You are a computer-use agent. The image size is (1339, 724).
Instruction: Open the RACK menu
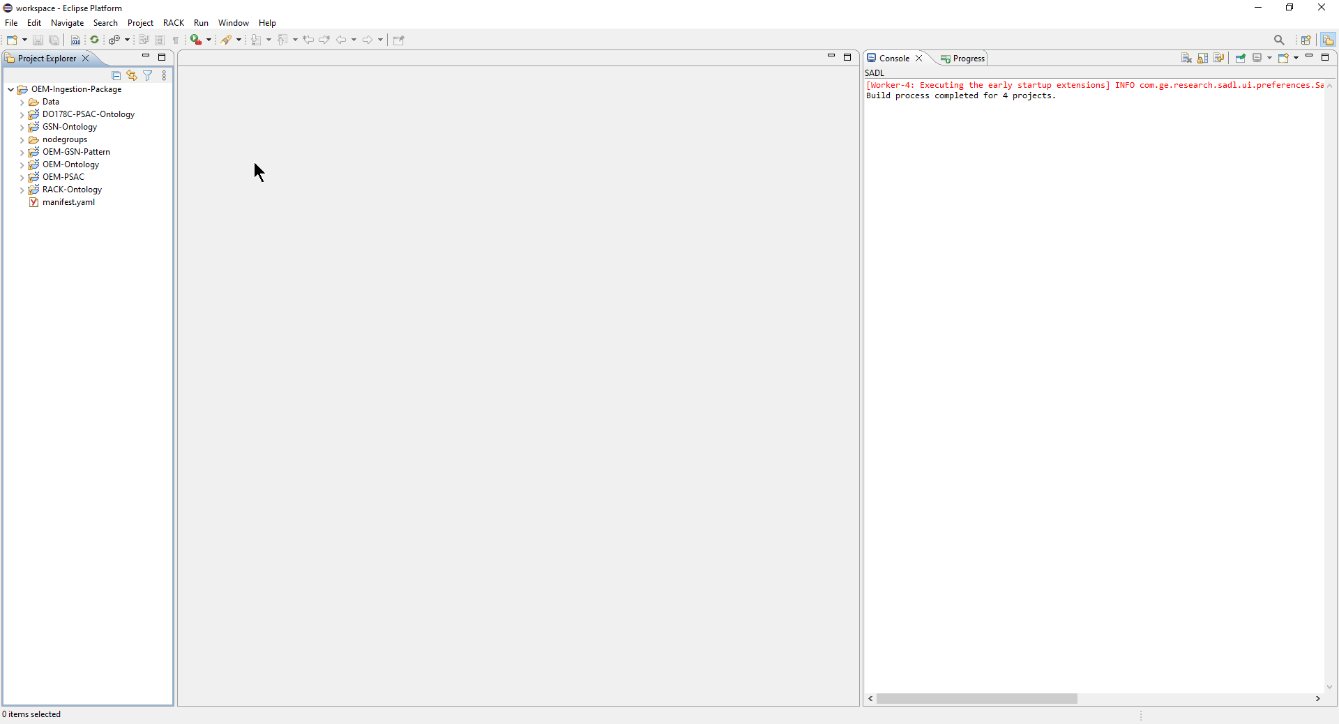[174, 23]
